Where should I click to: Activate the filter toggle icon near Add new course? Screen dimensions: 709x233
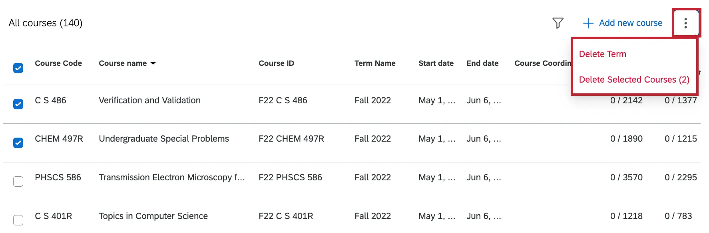[558, 23]
